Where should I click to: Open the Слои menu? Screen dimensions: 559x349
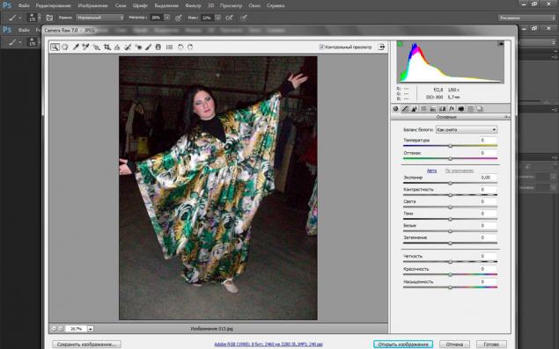coord(121,5)
